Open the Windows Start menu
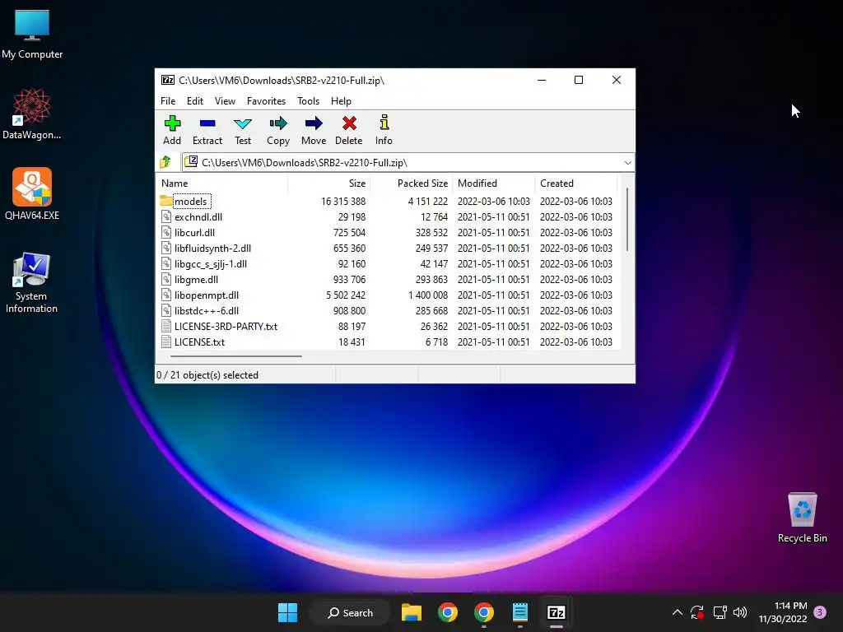 coord(287,612)
